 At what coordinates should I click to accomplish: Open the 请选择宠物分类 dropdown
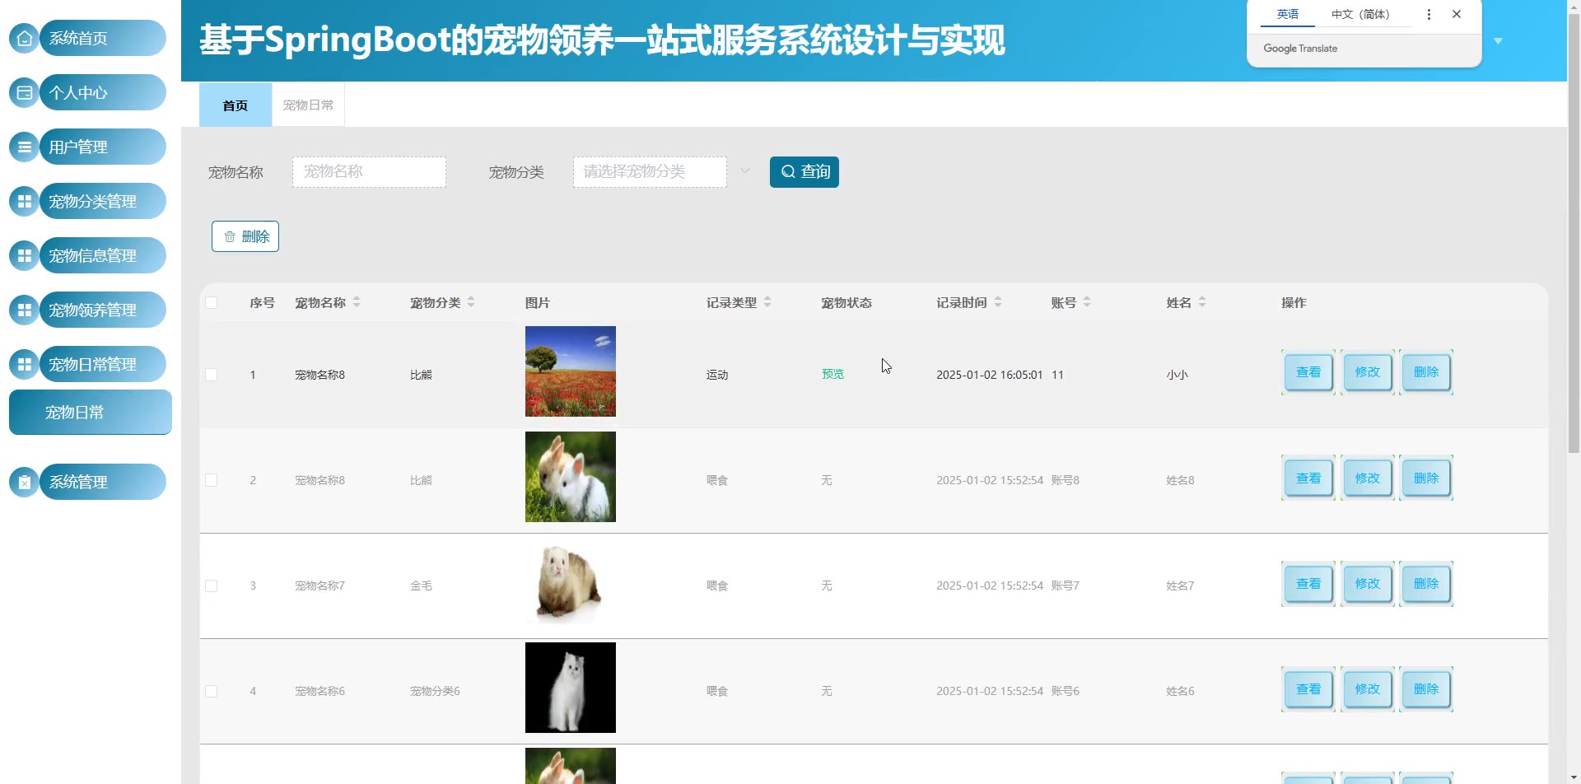tap(650, 172)
